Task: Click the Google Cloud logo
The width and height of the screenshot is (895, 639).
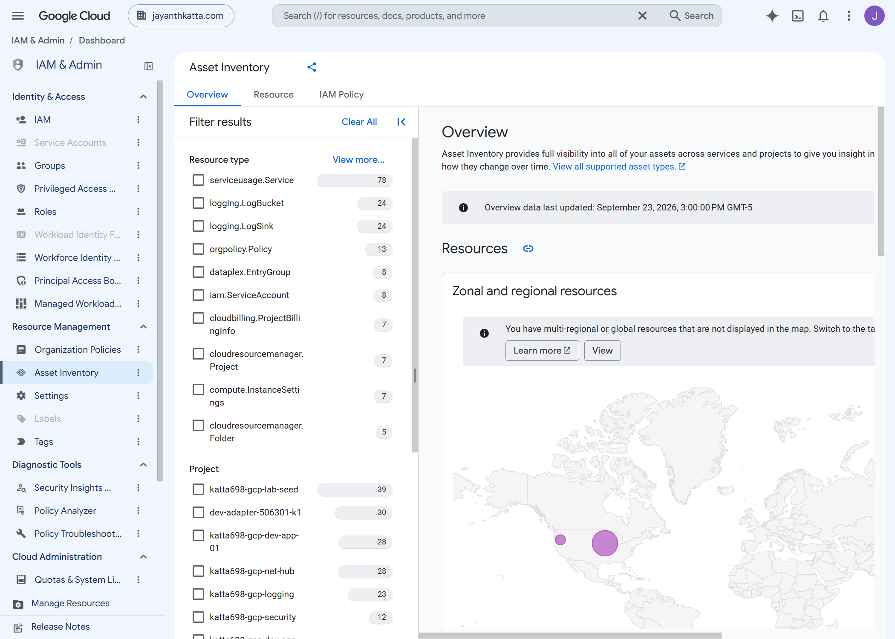Action: 75,16
